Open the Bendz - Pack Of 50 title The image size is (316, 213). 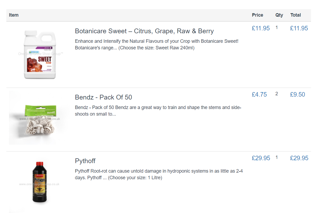[103, 97]
